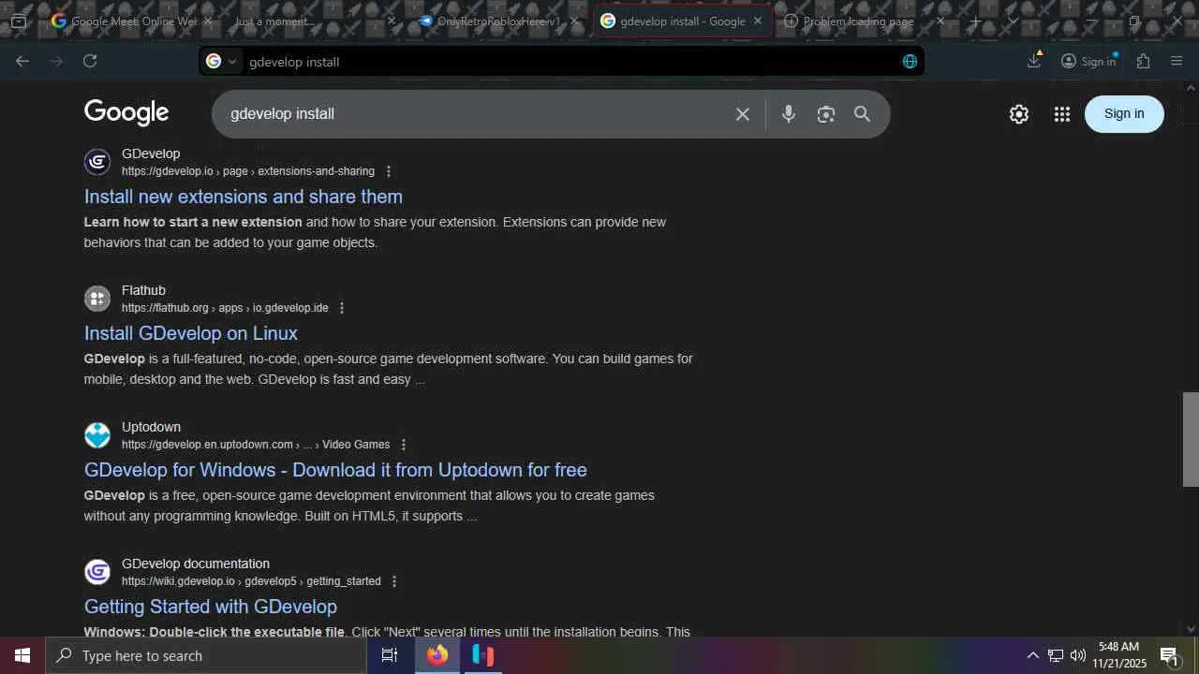Click the gdevelop.en.uptodown.com URL text
The image size is (1199, 674).
(256, 445)
